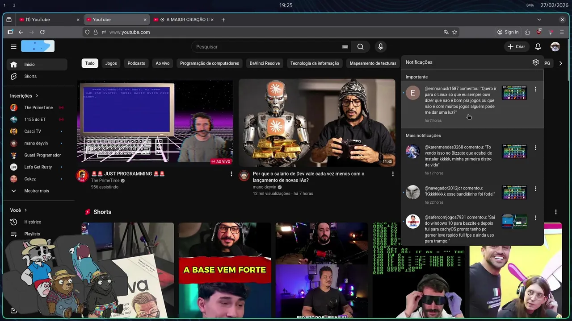Open the emmanuck1587 comment notification

[472, 105]
